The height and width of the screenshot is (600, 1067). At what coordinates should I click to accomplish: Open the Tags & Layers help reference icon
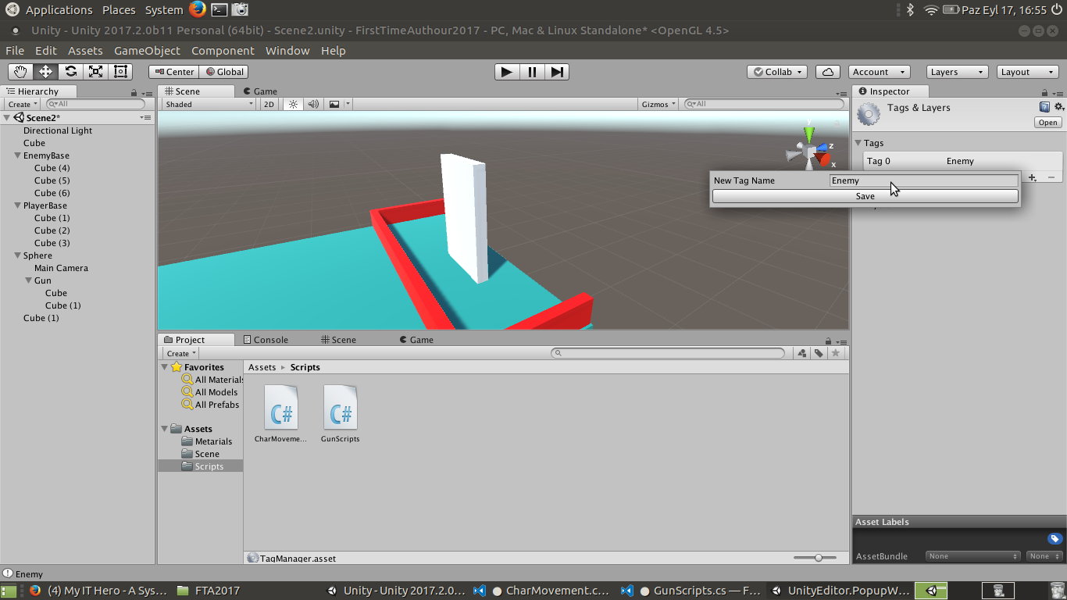[1044, 107]
